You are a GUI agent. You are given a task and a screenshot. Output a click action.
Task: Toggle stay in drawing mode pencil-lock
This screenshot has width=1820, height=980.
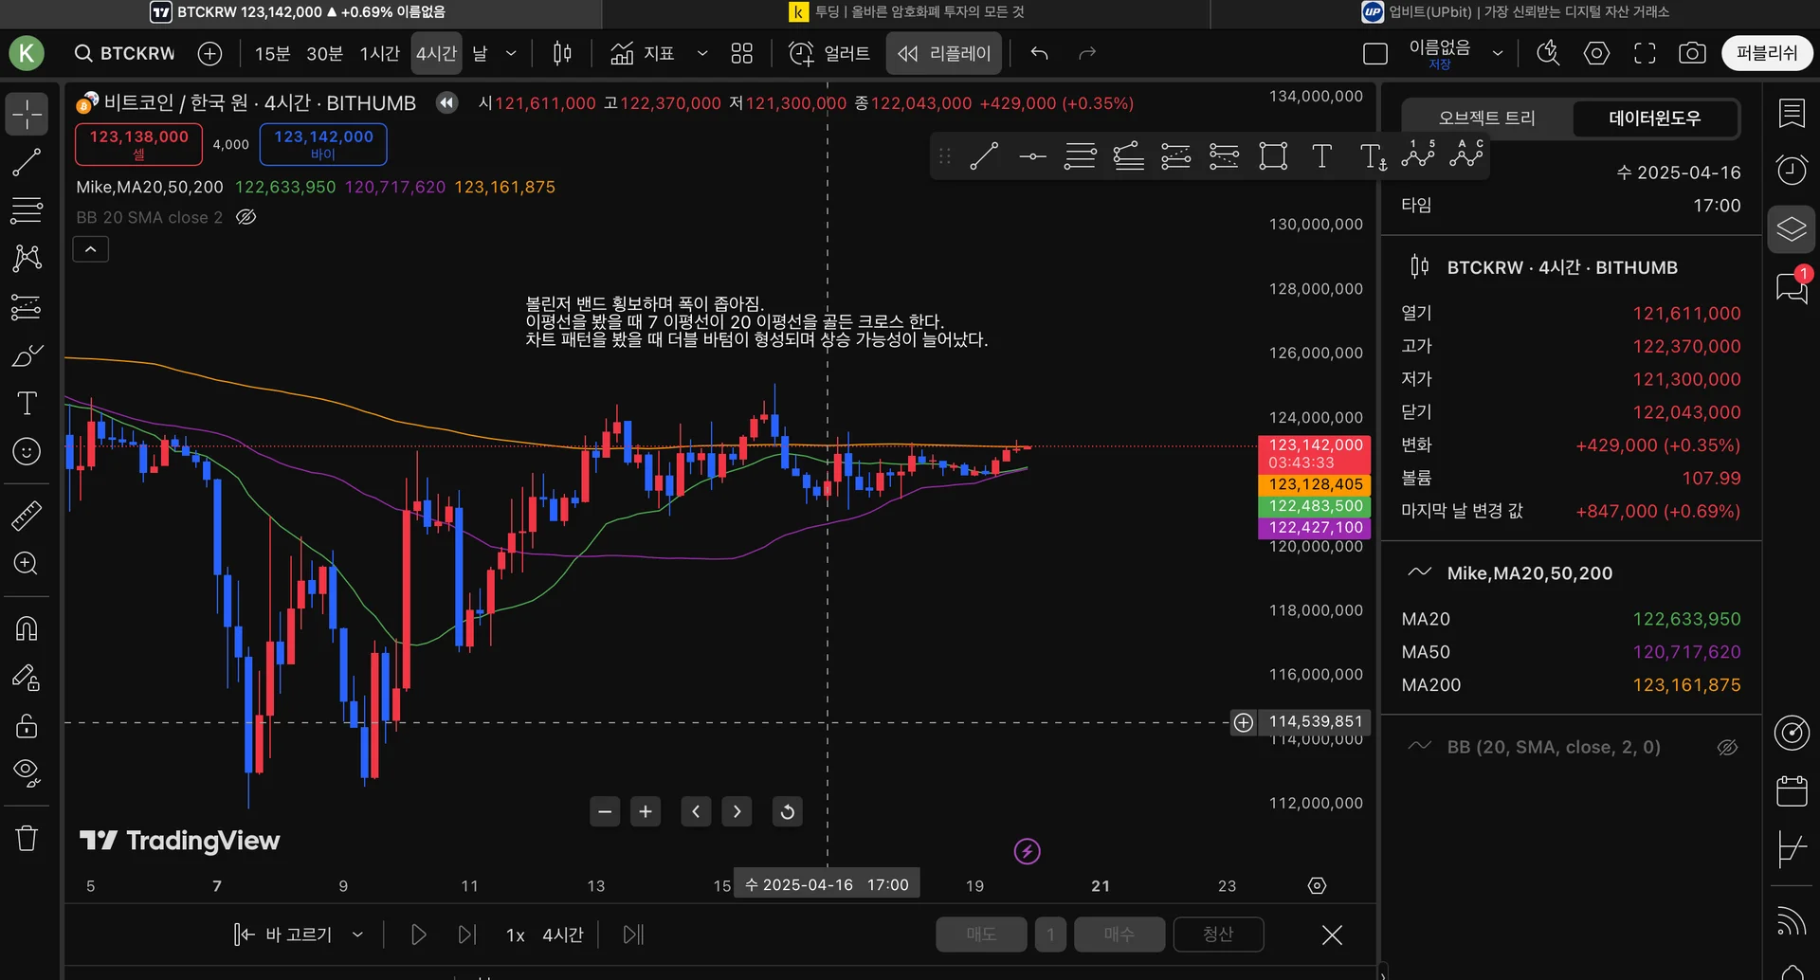[27, 678]
